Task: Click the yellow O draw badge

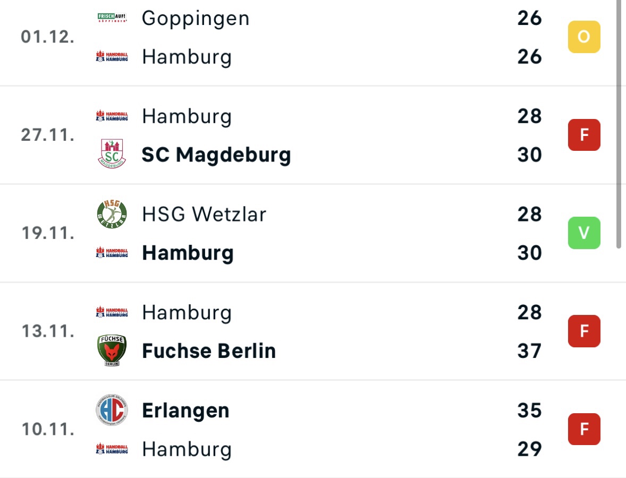Action: pos(584,37)
